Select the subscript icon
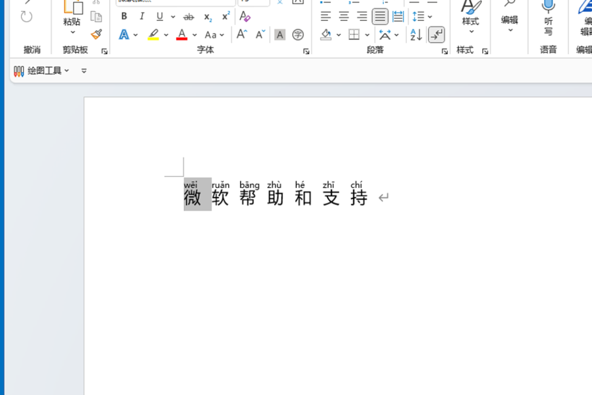 tap(207, 18)
